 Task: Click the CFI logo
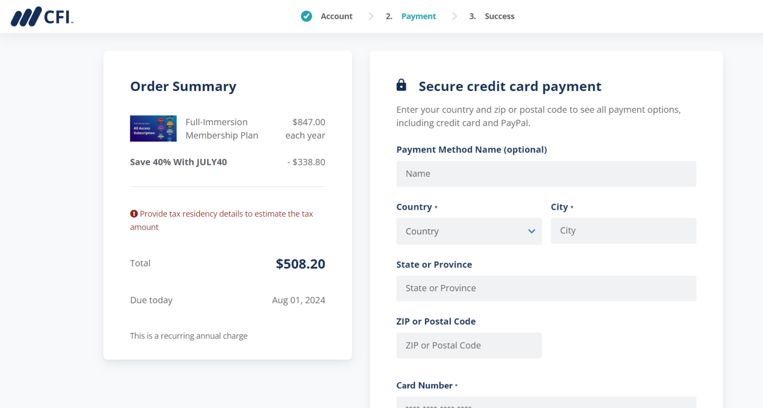tap(41, 16)
